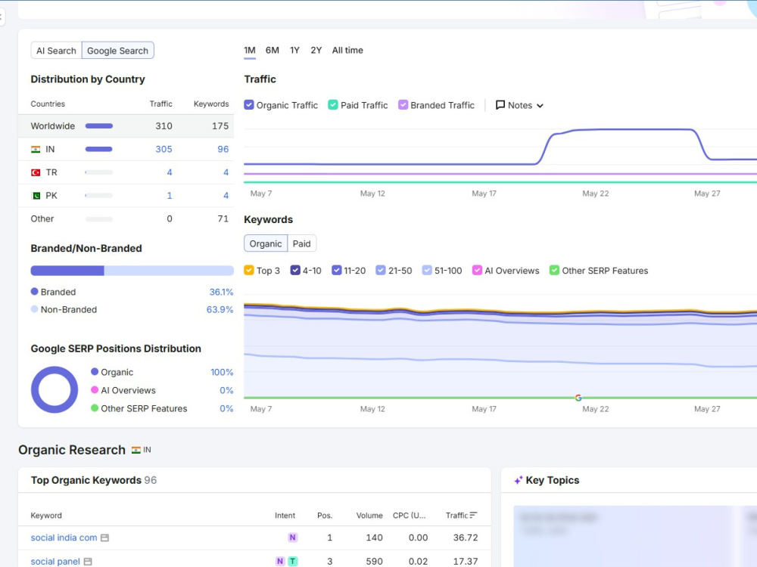Click the Key Topics sparkle icon
Screen dimensions: 757x567
(x=519, y=480)
